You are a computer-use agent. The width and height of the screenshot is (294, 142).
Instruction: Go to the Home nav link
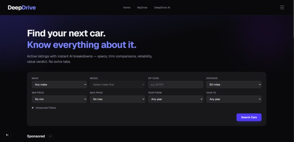pyautogui.click(x=127, y=8)
